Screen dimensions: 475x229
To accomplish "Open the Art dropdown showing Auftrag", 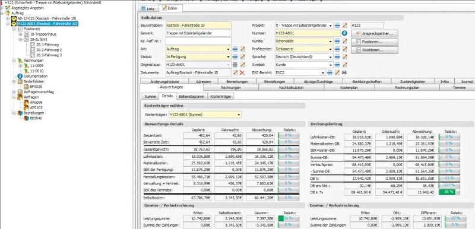I will coord(228,49).
